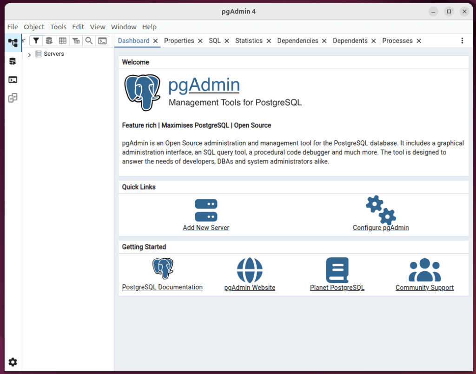The height and width of the screenshot is (374, 476).
Task: Open the Filtered Rows tool
Action: click(76, 40)
